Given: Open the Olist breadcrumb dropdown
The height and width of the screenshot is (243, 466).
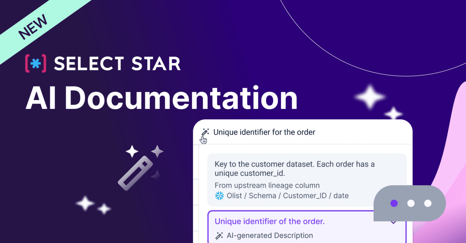Looking at the screenshot, I should click(233, 196).
